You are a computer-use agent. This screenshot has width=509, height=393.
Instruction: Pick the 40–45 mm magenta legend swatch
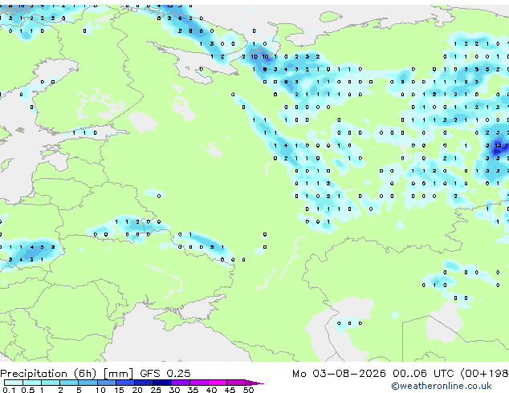coord(218,383)
